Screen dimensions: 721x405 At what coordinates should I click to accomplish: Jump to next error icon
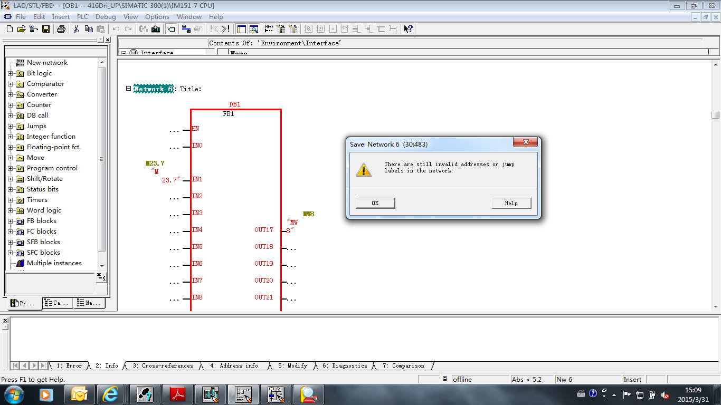point(225,29)
